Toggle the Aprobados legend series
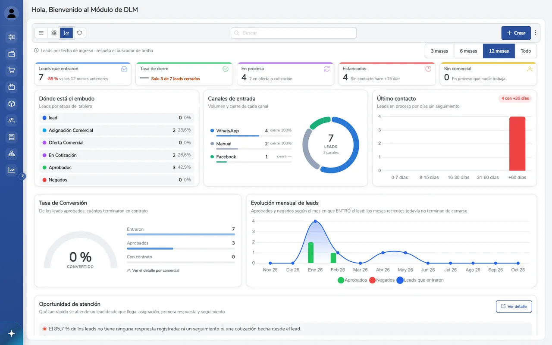The image size is (552, 345). point(352,280)
